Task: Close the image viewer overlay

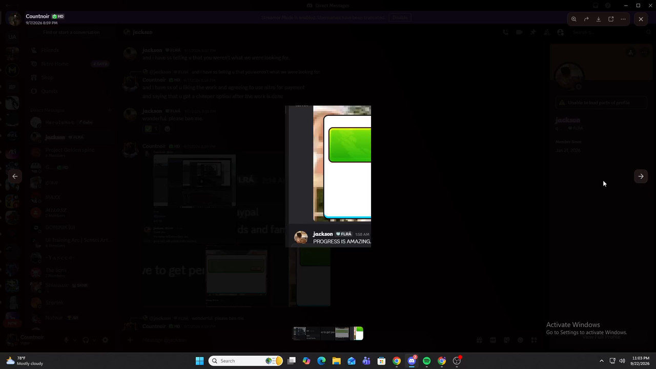Action: [641, 19]
